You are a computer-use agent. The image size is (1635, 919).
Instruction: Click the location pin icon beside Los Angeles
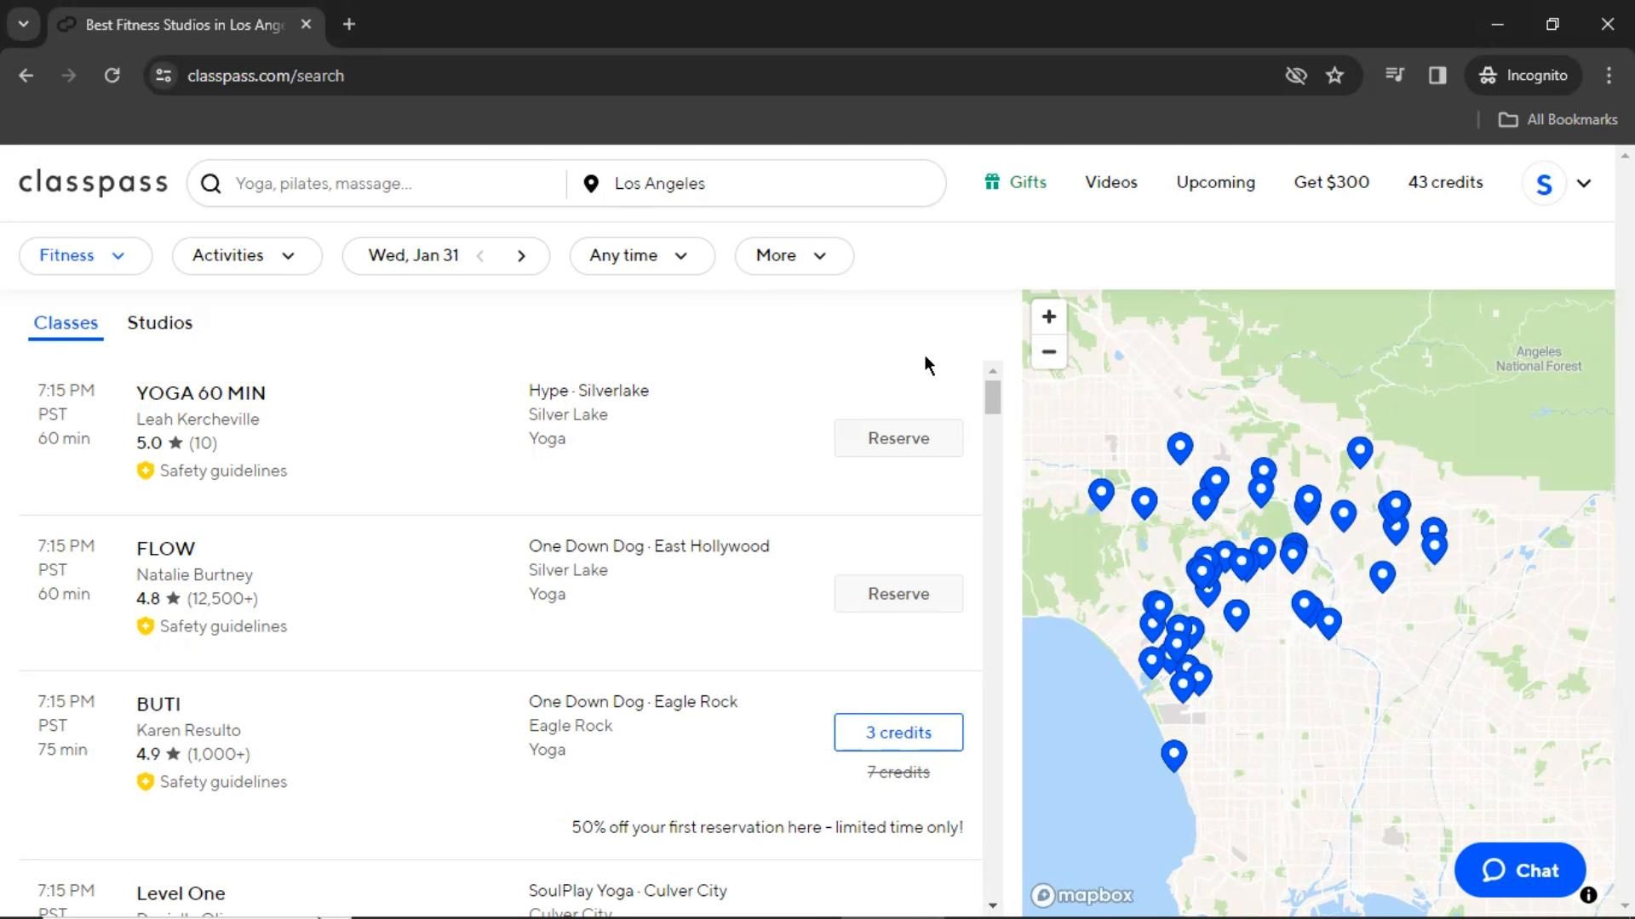[x=591, y=184]
